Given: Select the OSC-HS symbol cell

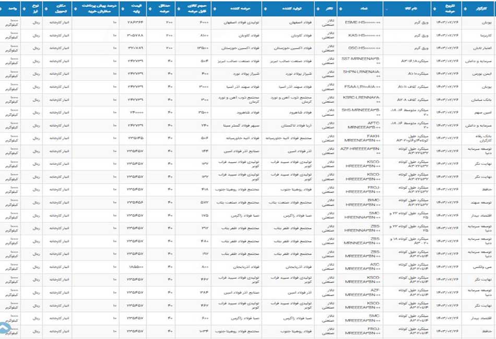Looking at the screenshot, I should pos(360,49).
